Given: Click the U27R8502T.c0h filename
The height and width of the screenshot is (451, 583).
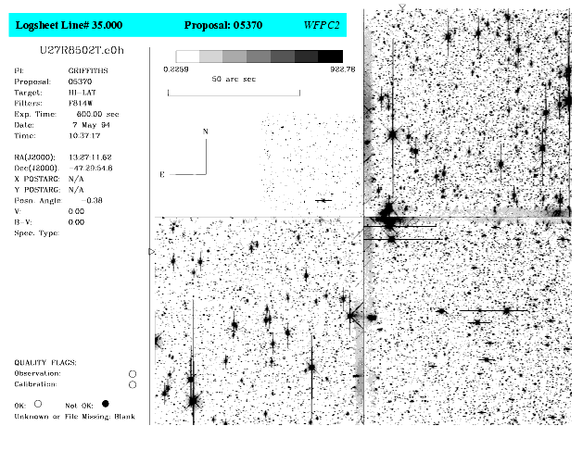Looking at the screenshot, I should tap(77, 49).
